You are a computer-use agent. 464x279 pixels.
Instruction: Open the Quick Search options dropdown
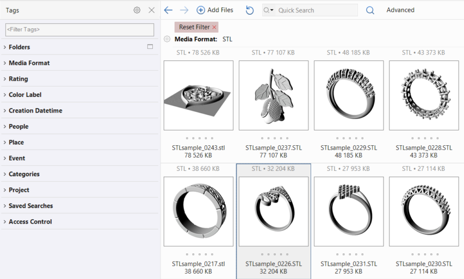pyautogui.click(x=269, y=10)
